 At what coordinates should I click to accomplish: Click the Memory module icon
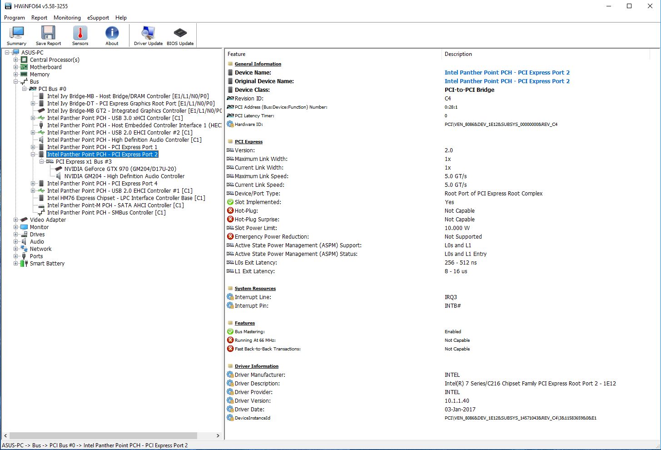(x=24, y=74)
